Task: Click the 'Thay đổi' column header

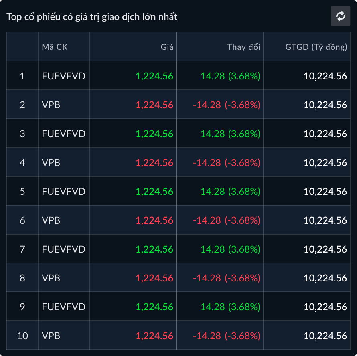Action: tap(243, 47)
